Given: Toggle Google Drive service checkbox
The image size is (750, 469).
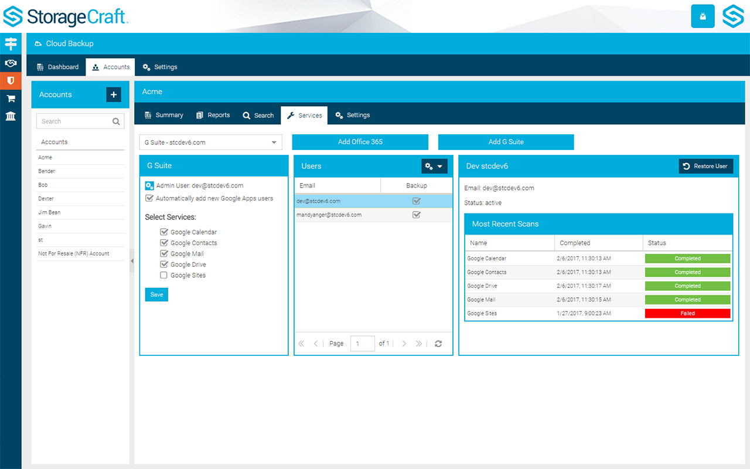Looking at the screenshot, I should coord(164,264).
